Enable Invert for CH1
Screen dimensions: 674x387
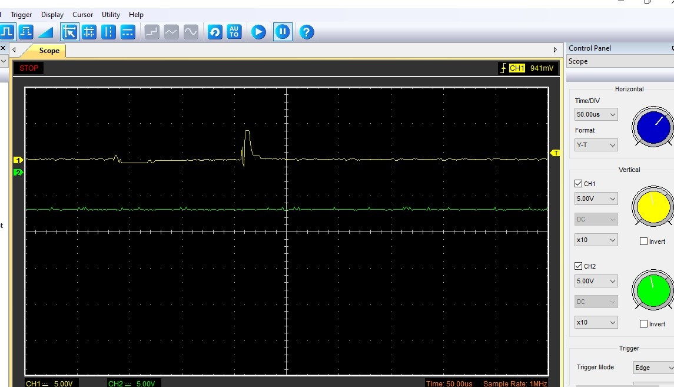pyautogui.click(x=643, y=242)
